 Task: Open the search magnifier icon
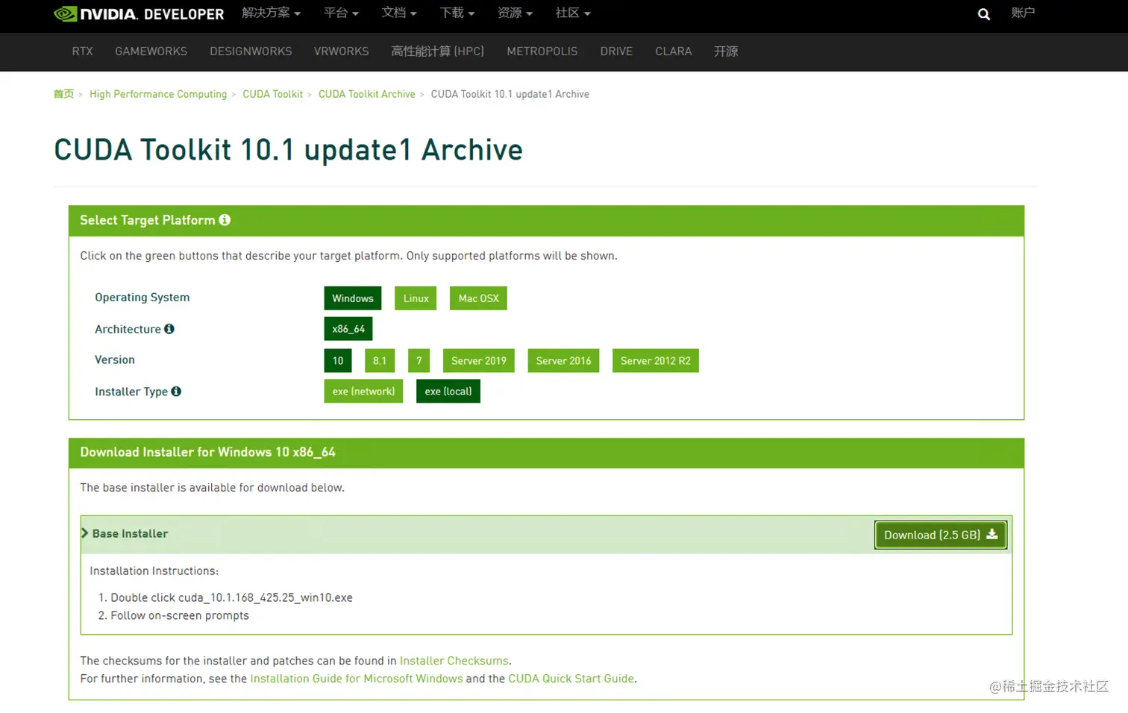[984, 14]
